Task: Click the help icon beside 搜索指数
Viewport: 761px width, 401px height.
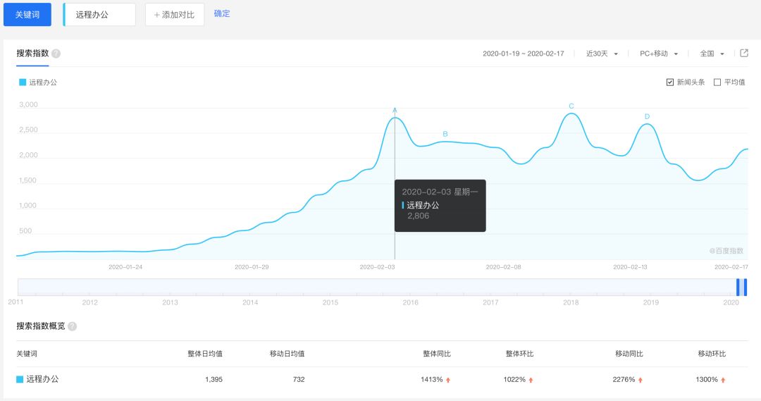Action: point(56,54)
